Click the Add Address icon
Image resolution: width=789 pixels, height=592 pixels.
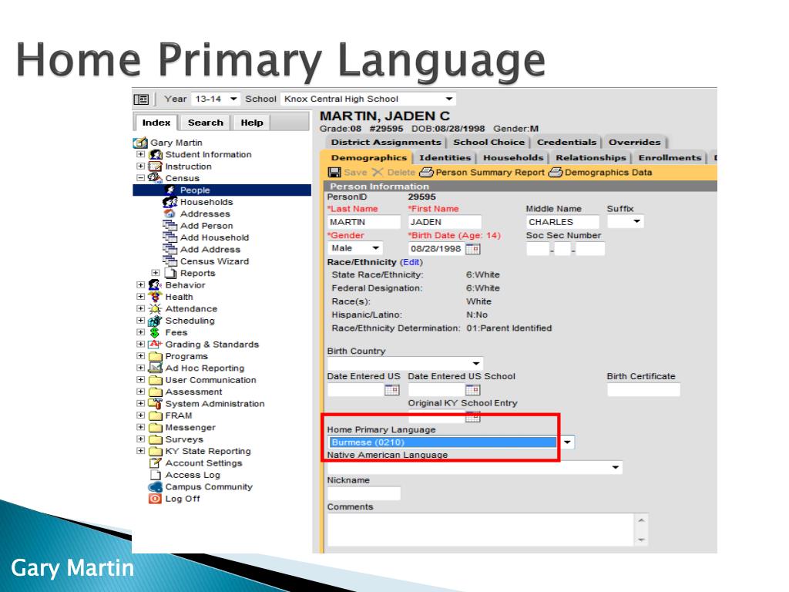click(x=170, y=249)
